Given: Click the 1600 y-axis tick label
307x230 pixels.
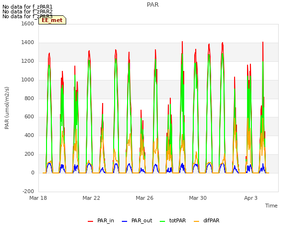Looking at the screenshot, I should [28, 23].
